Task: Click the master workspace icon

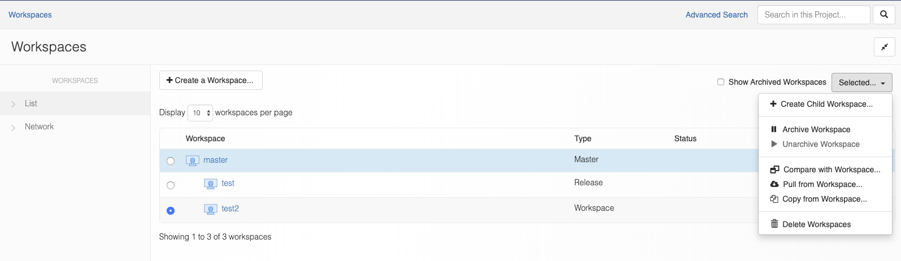Action: point(192,160)
